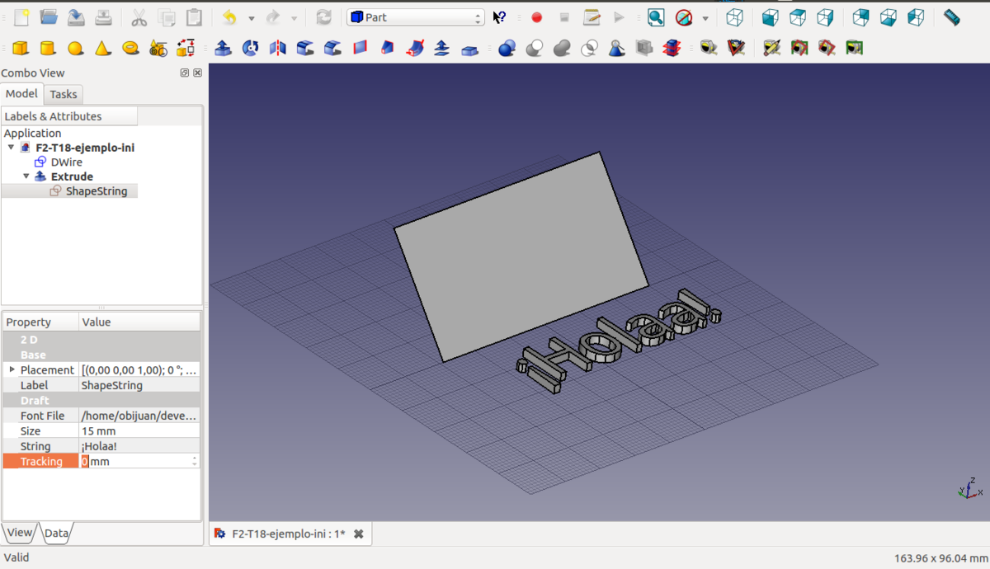This screenshot has width=990, height=569.
Task: Toggle floating for Combo View panel
Action: pos(185,73)
